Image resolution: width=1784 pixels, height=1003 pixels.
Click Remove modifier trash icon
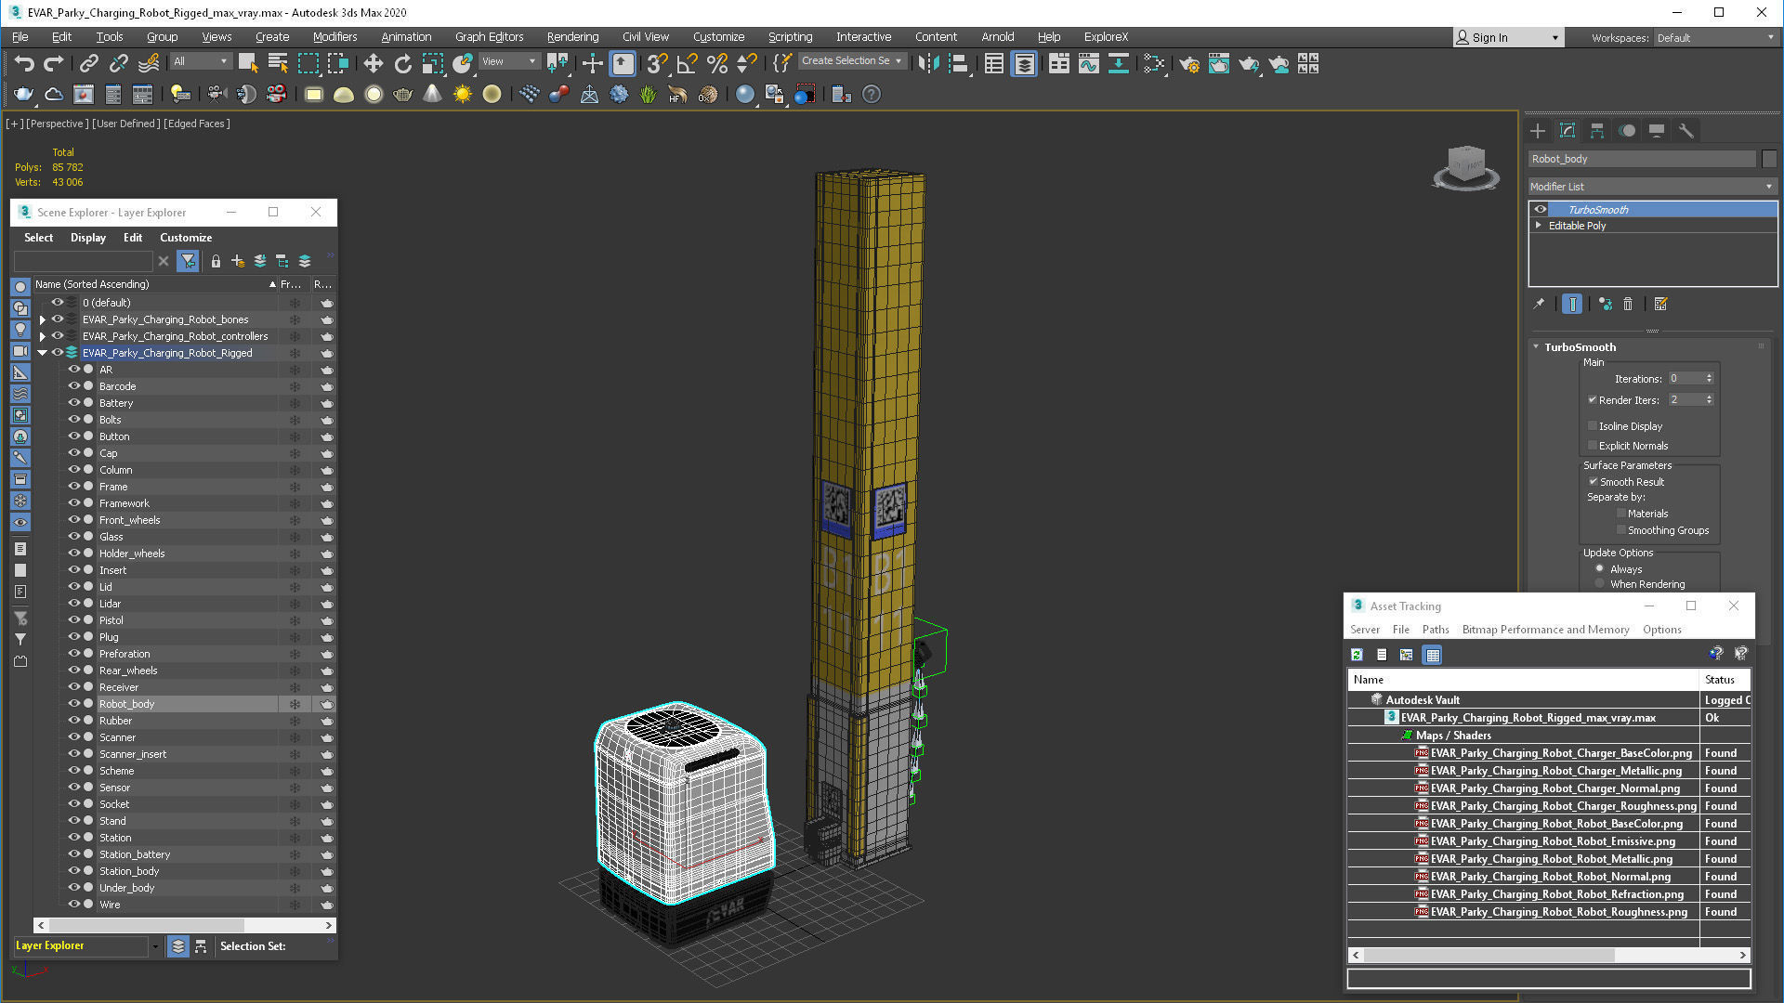[1628, 304]
